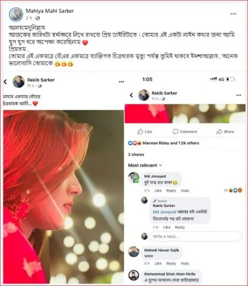Go back using left post's back arrow
This screenshot has width=248, height=286.
pyautogui.click(x=6, y=82)
